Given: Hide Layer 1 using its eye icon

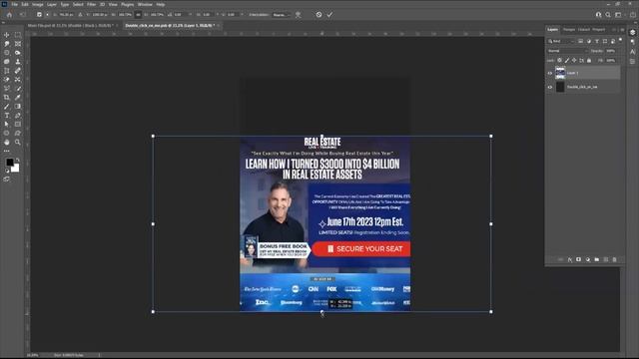Looking at the screenshot, I should pos(550,73).
